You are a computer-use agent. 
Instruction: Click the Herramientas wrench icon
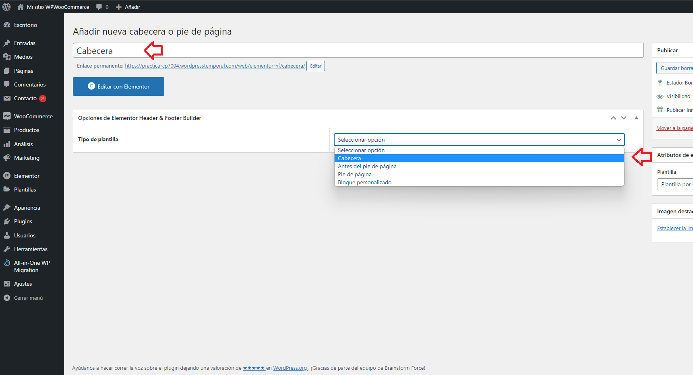[x=7, y=249]
